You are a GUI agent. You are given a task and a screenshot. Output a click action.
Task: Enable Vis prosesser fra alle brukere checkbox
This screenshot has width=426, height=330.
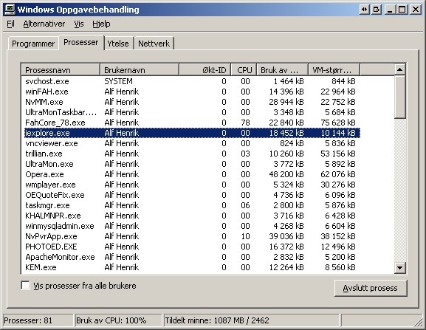[25, 286]
